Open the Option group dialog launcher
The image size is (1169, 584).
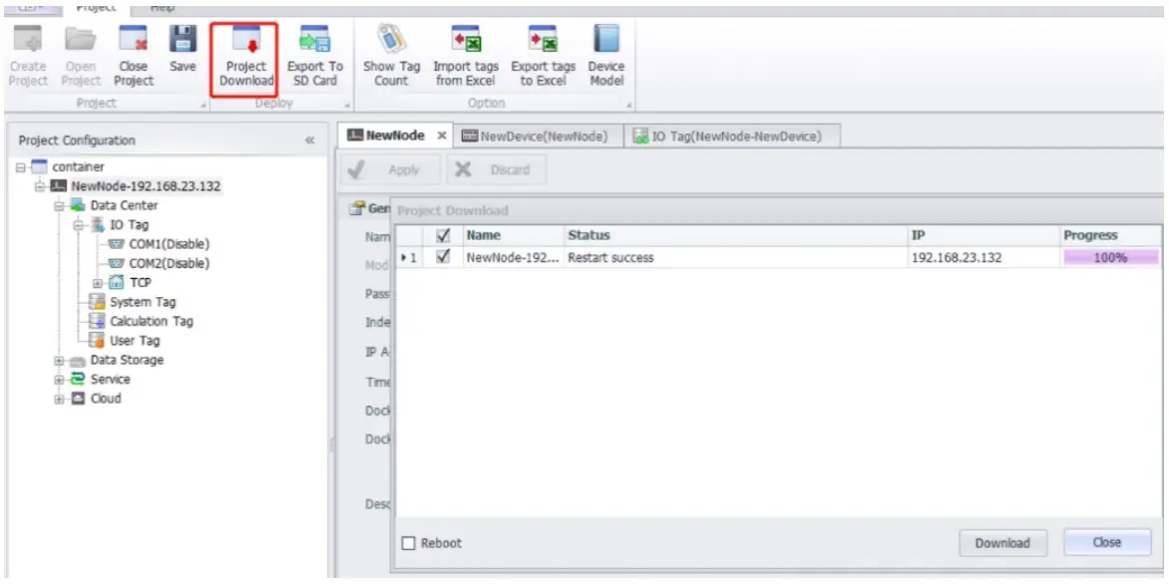(x=629, y=105)
